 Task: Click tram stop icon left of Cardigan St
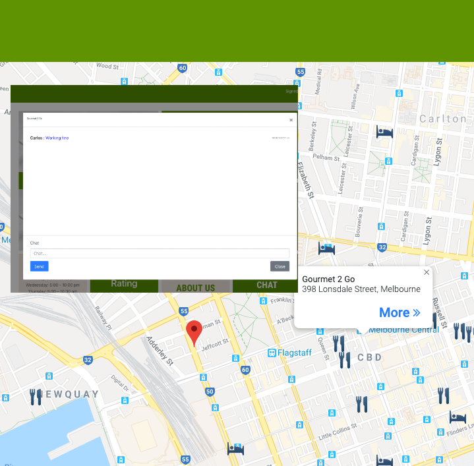coord(388,161)
